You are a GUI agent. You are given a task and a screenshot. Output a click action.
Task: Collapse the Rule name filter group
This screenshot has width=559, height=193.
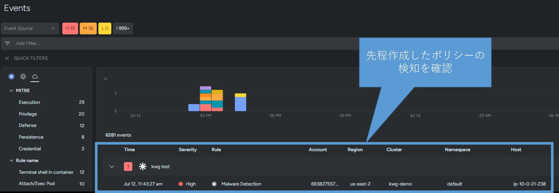[x=11, y=160]
